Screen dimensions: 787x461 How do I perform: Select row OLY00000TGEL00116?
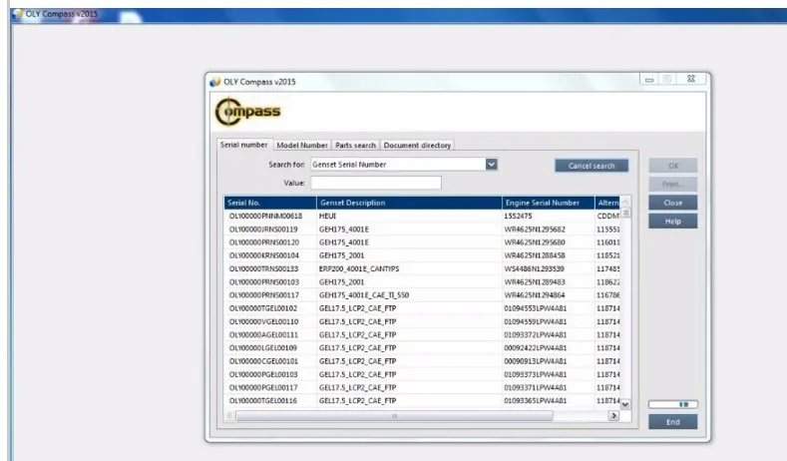click(422, 401)
